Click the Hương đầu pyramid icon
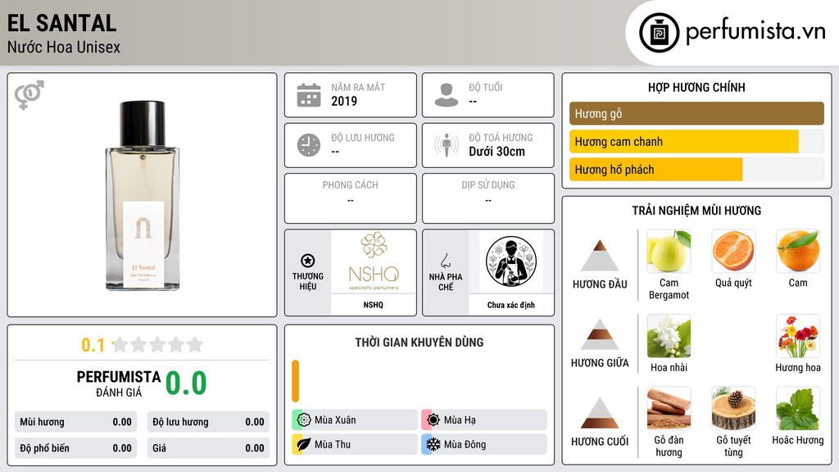This screenshot has width=839, height=472. 600,256
